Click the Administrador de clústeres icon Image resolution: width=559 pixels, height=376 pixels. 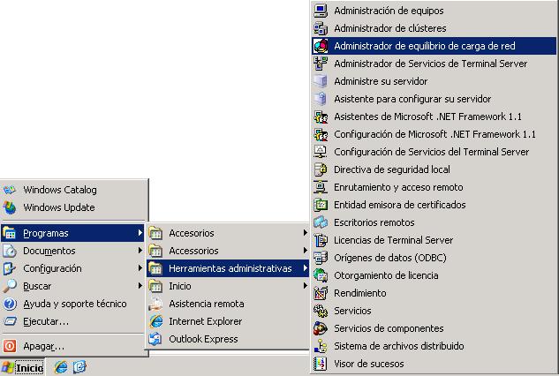[x=321, y=28]
